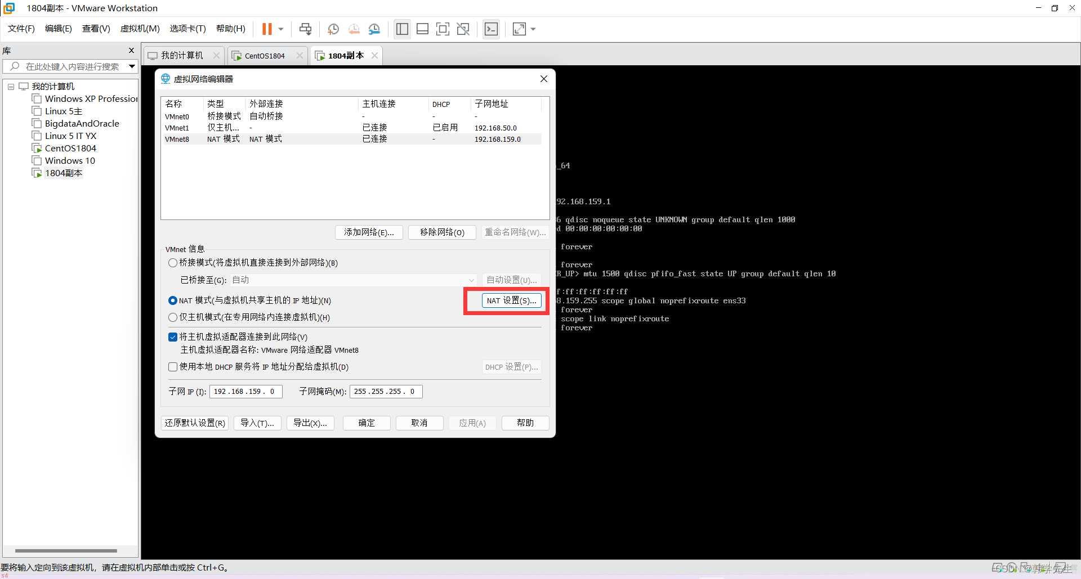This screenshot has height=579, width=1081.
Task: Select the VMnet1 network row
Action: click(352, 128)
